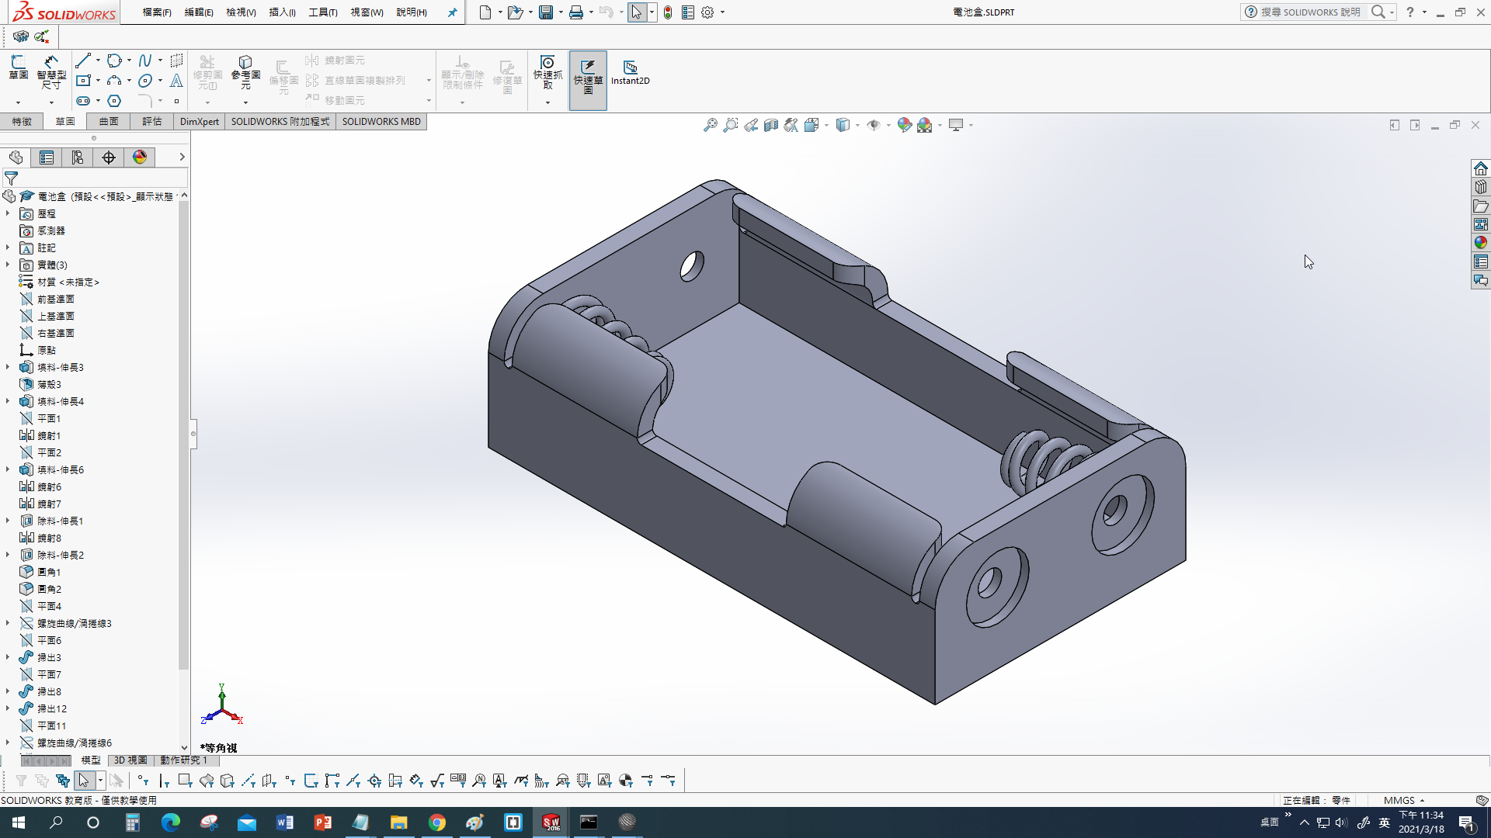Image resolution: width=1491 pixels, height=838 pixels.
Task: Click the FeatureManager tree vertical scrollbar
Action: 184,435
